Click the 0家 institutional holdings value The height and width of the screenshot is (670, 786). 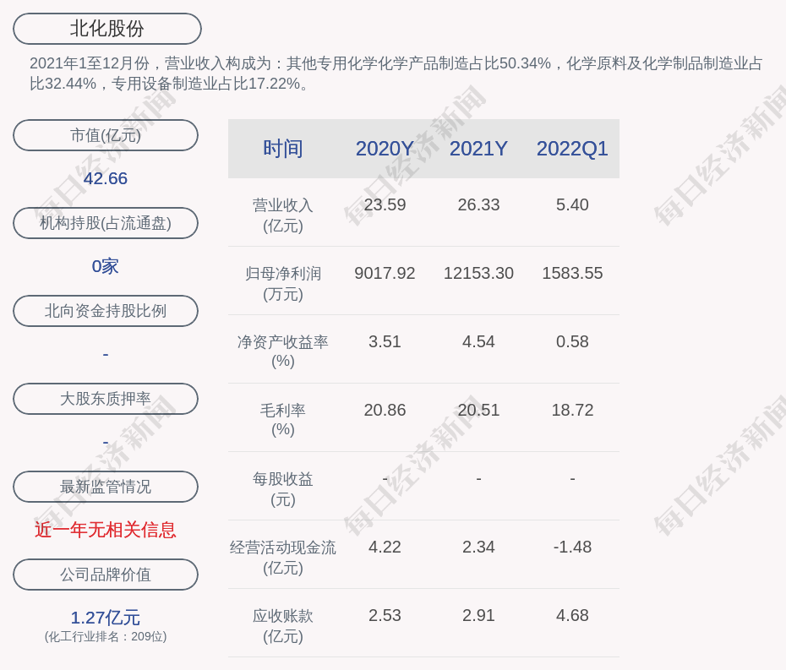tap(106, 266)
